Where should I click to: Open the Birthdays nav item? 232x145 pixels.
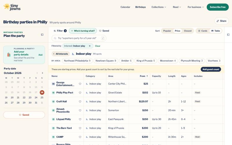pos(140,7)
